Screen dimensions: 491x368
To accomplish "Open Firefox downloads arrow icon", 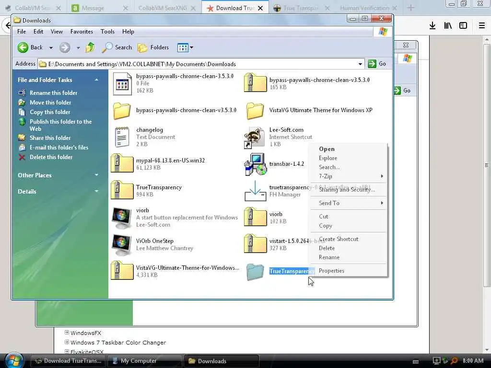I will tap(433, 25).
